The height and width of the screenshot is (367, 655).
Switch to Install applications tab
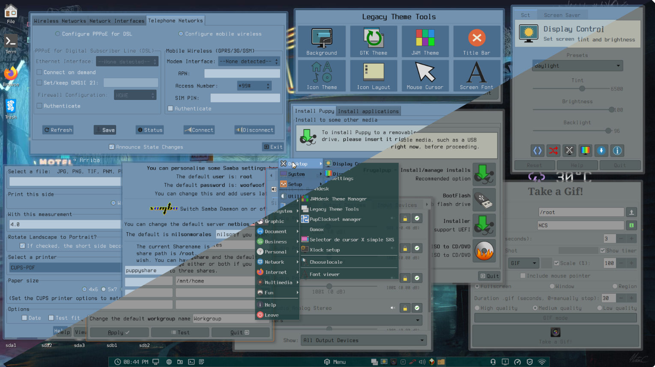coord(368,111)
